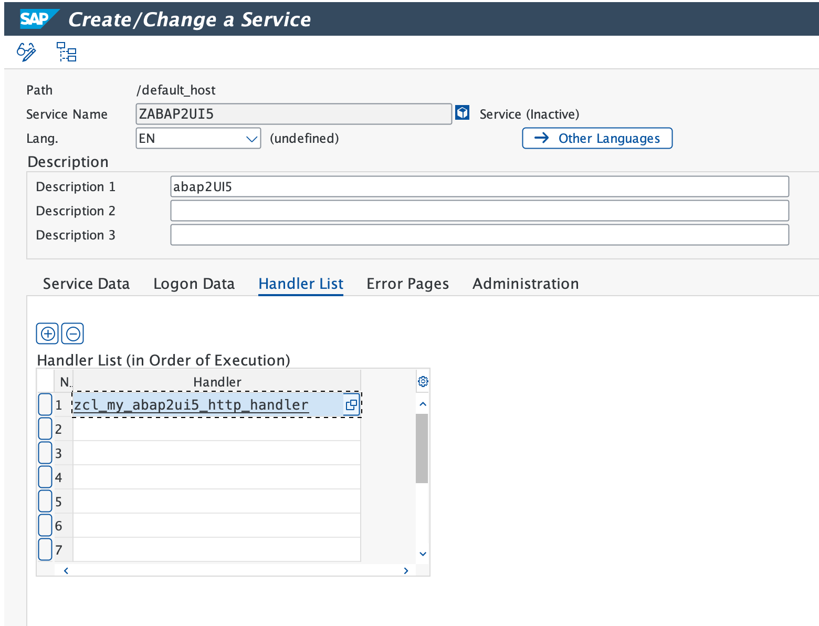Click the scroll-up chevron in handler list
The width and height of the screenshot is (819, 626).
tap(423, 403)
